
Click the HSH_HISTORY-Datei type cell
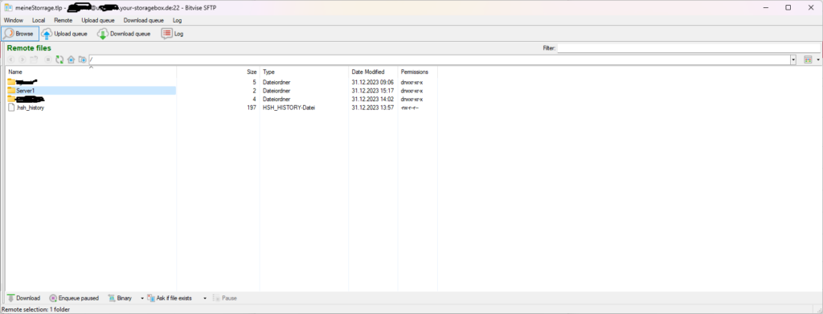(289, 108)
